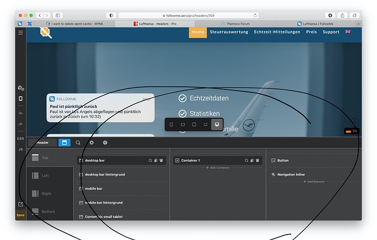The width and height of the screenshot is (377, 240).
Task: Click the privacy shield icon in the toolbar
Action: pyautogui.click(x=111, y=15)
